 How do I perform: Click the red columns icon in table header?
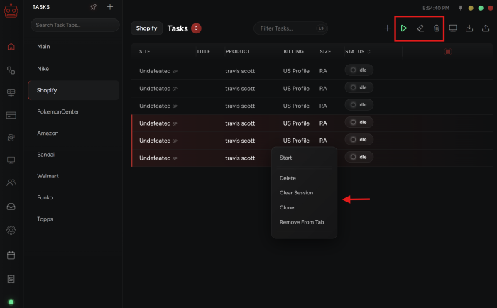pos(448,51)
